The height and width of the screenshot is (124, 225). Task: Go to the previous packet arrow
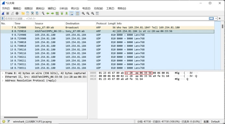(48, 14)
